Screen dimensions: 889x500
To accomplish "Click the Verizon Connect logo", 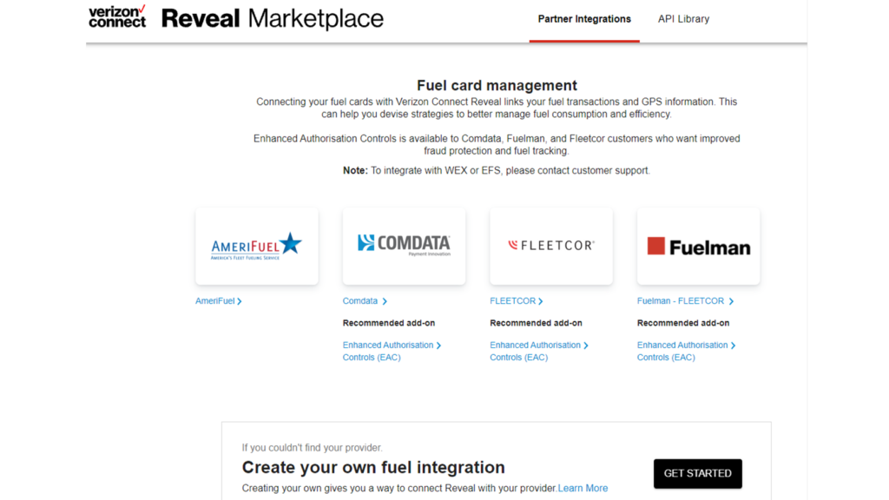I will (x=117, y=16).
